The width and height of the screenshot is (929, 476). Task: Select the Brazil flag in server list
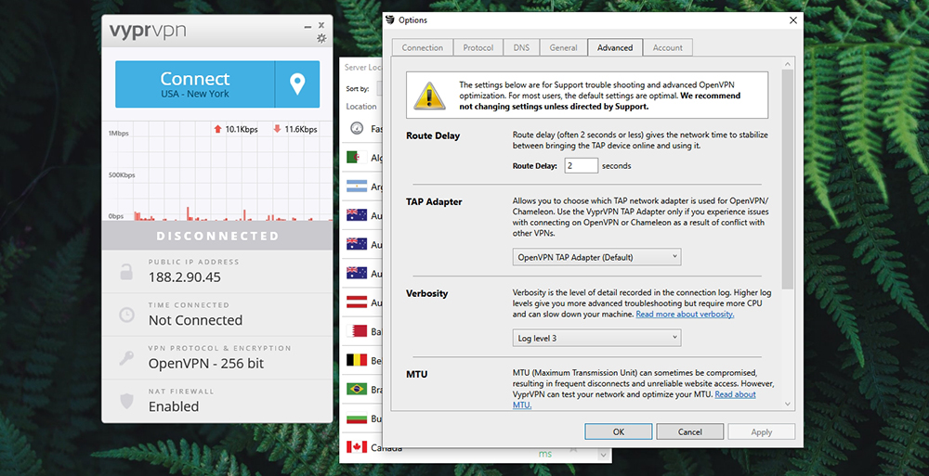point(357,389)
